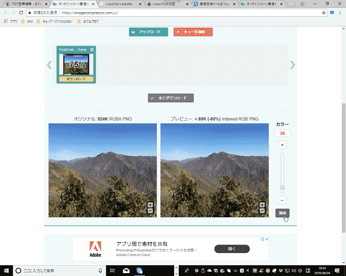Image resolution: width=346 pixels, height=276 pixels.
Task: Click the color count field showing 36
Action: point(283,133)
